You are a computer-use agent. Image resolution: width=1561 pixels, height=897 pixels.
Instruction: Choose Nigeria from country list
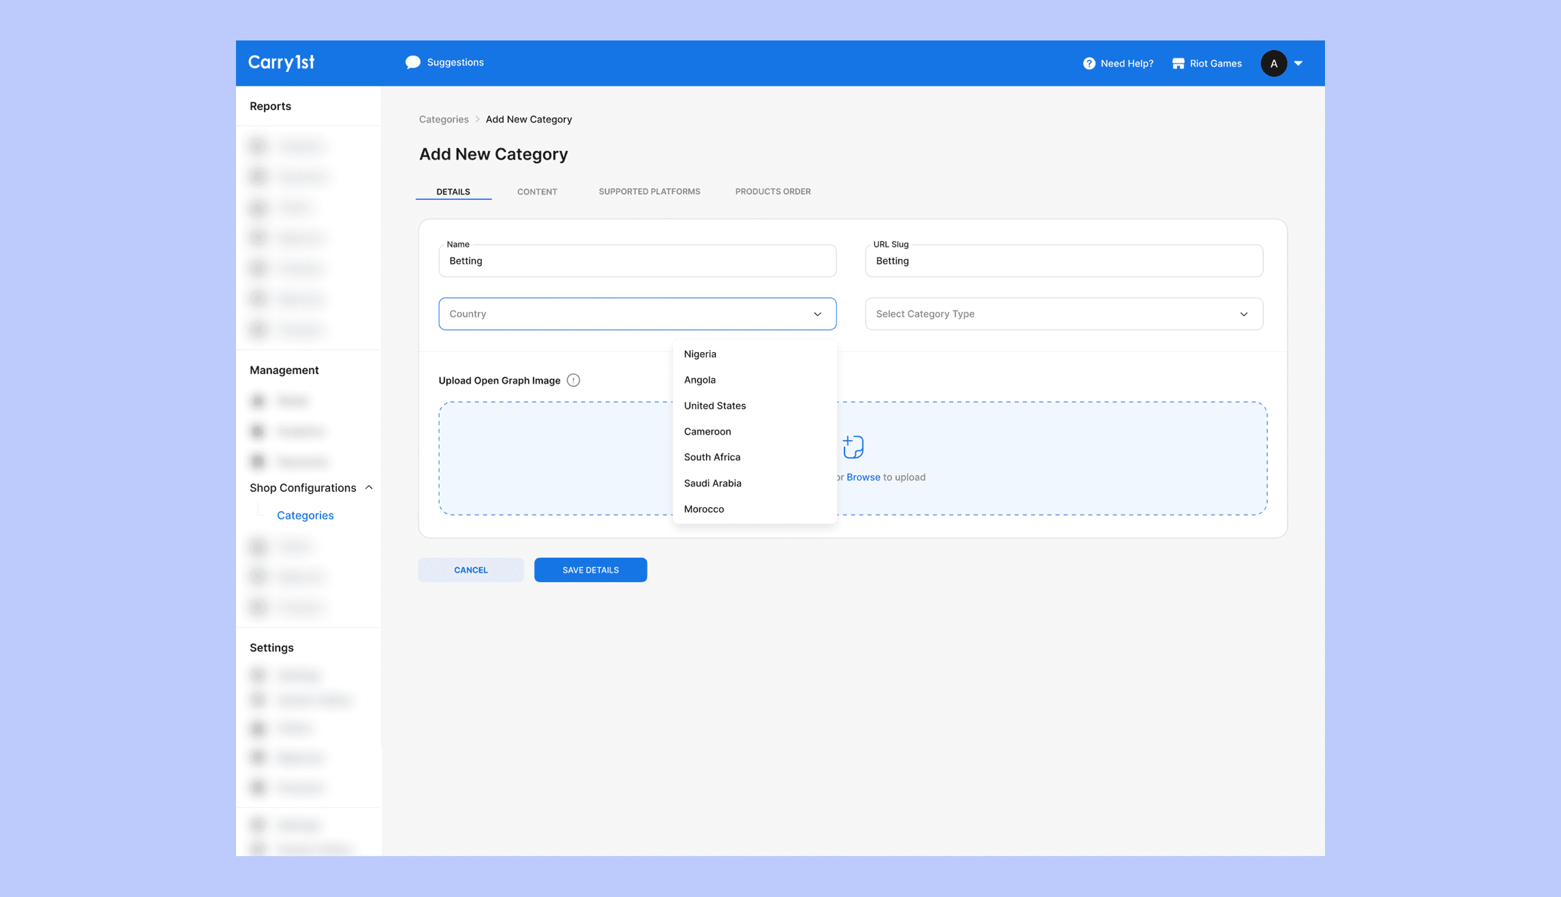[x=700, y=354]
